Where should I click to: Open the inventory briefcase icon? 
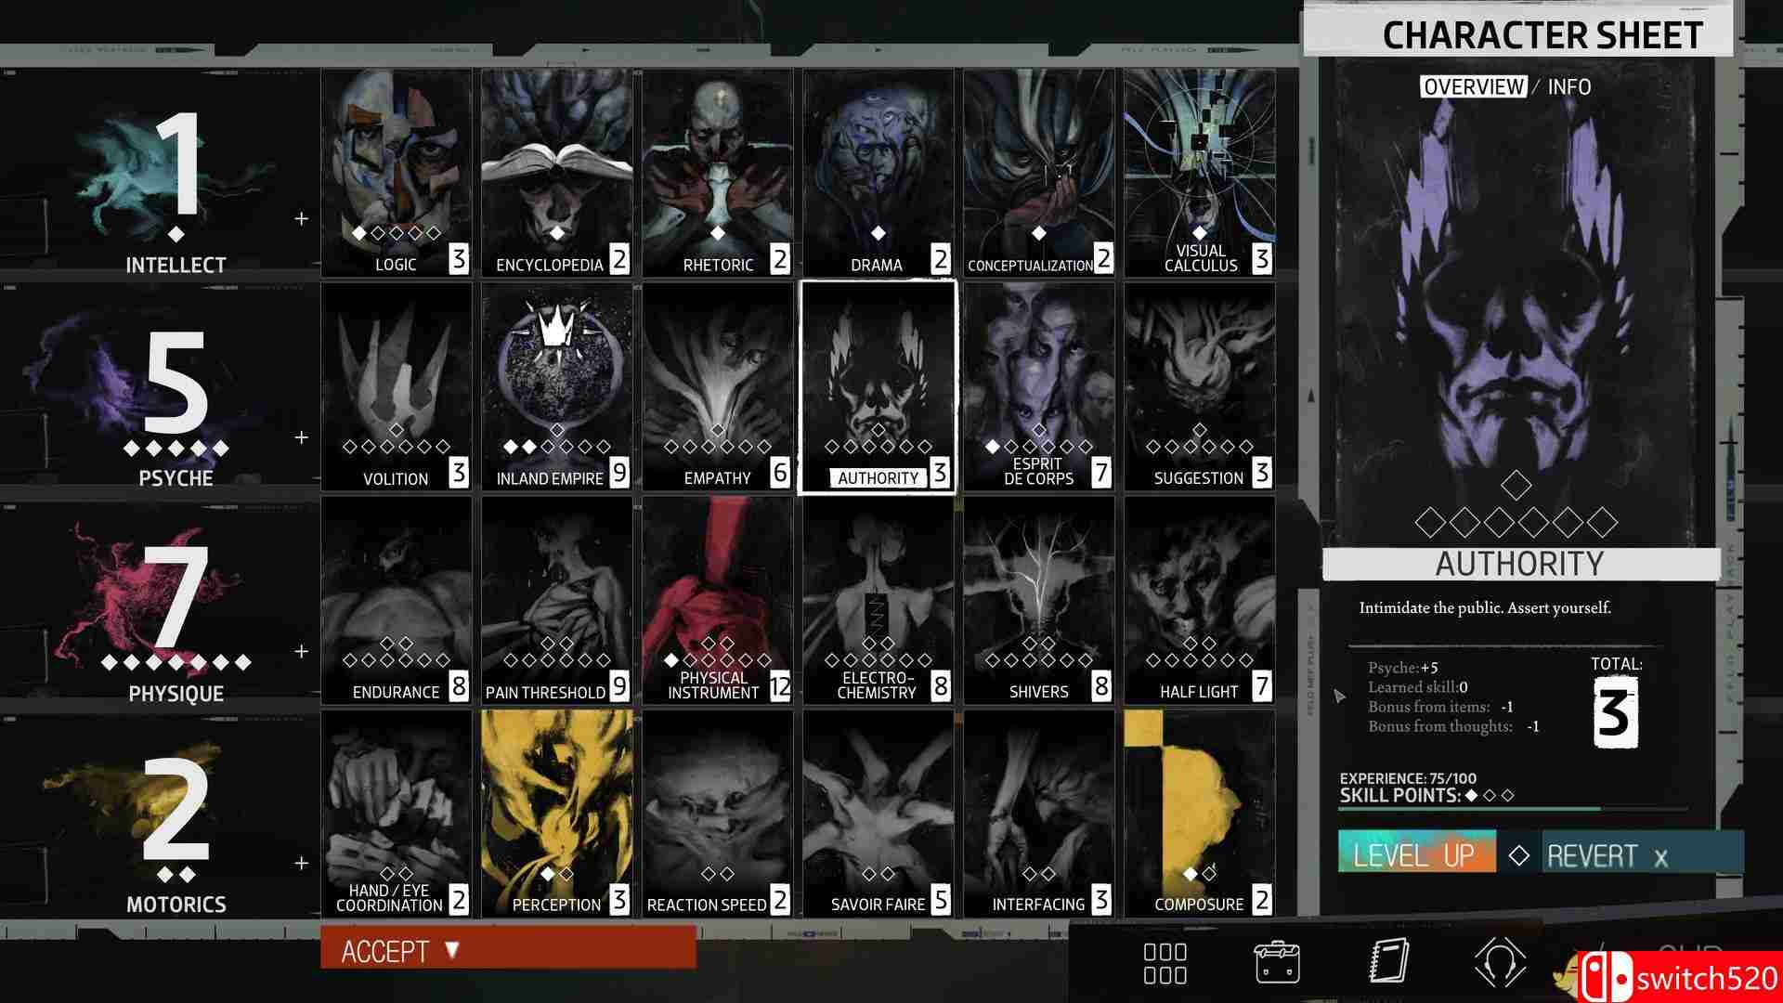click(x=1277, y=963)
